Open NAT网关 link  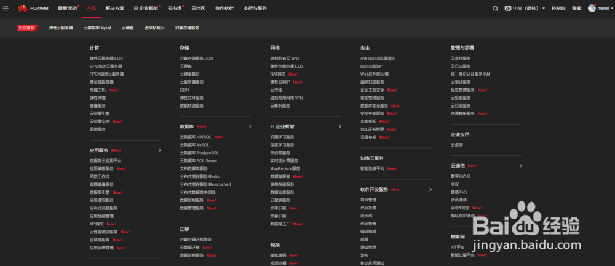278,74
